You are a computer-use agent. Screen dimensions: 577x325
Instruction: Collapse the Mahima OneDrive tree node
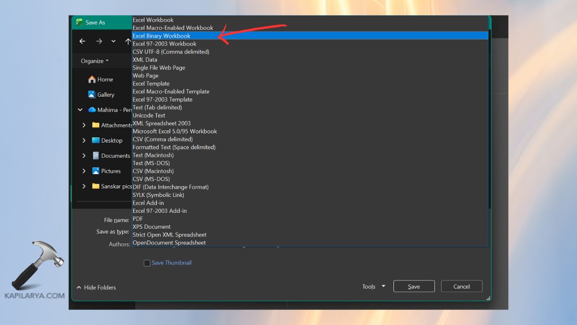[x=80, y=110]
